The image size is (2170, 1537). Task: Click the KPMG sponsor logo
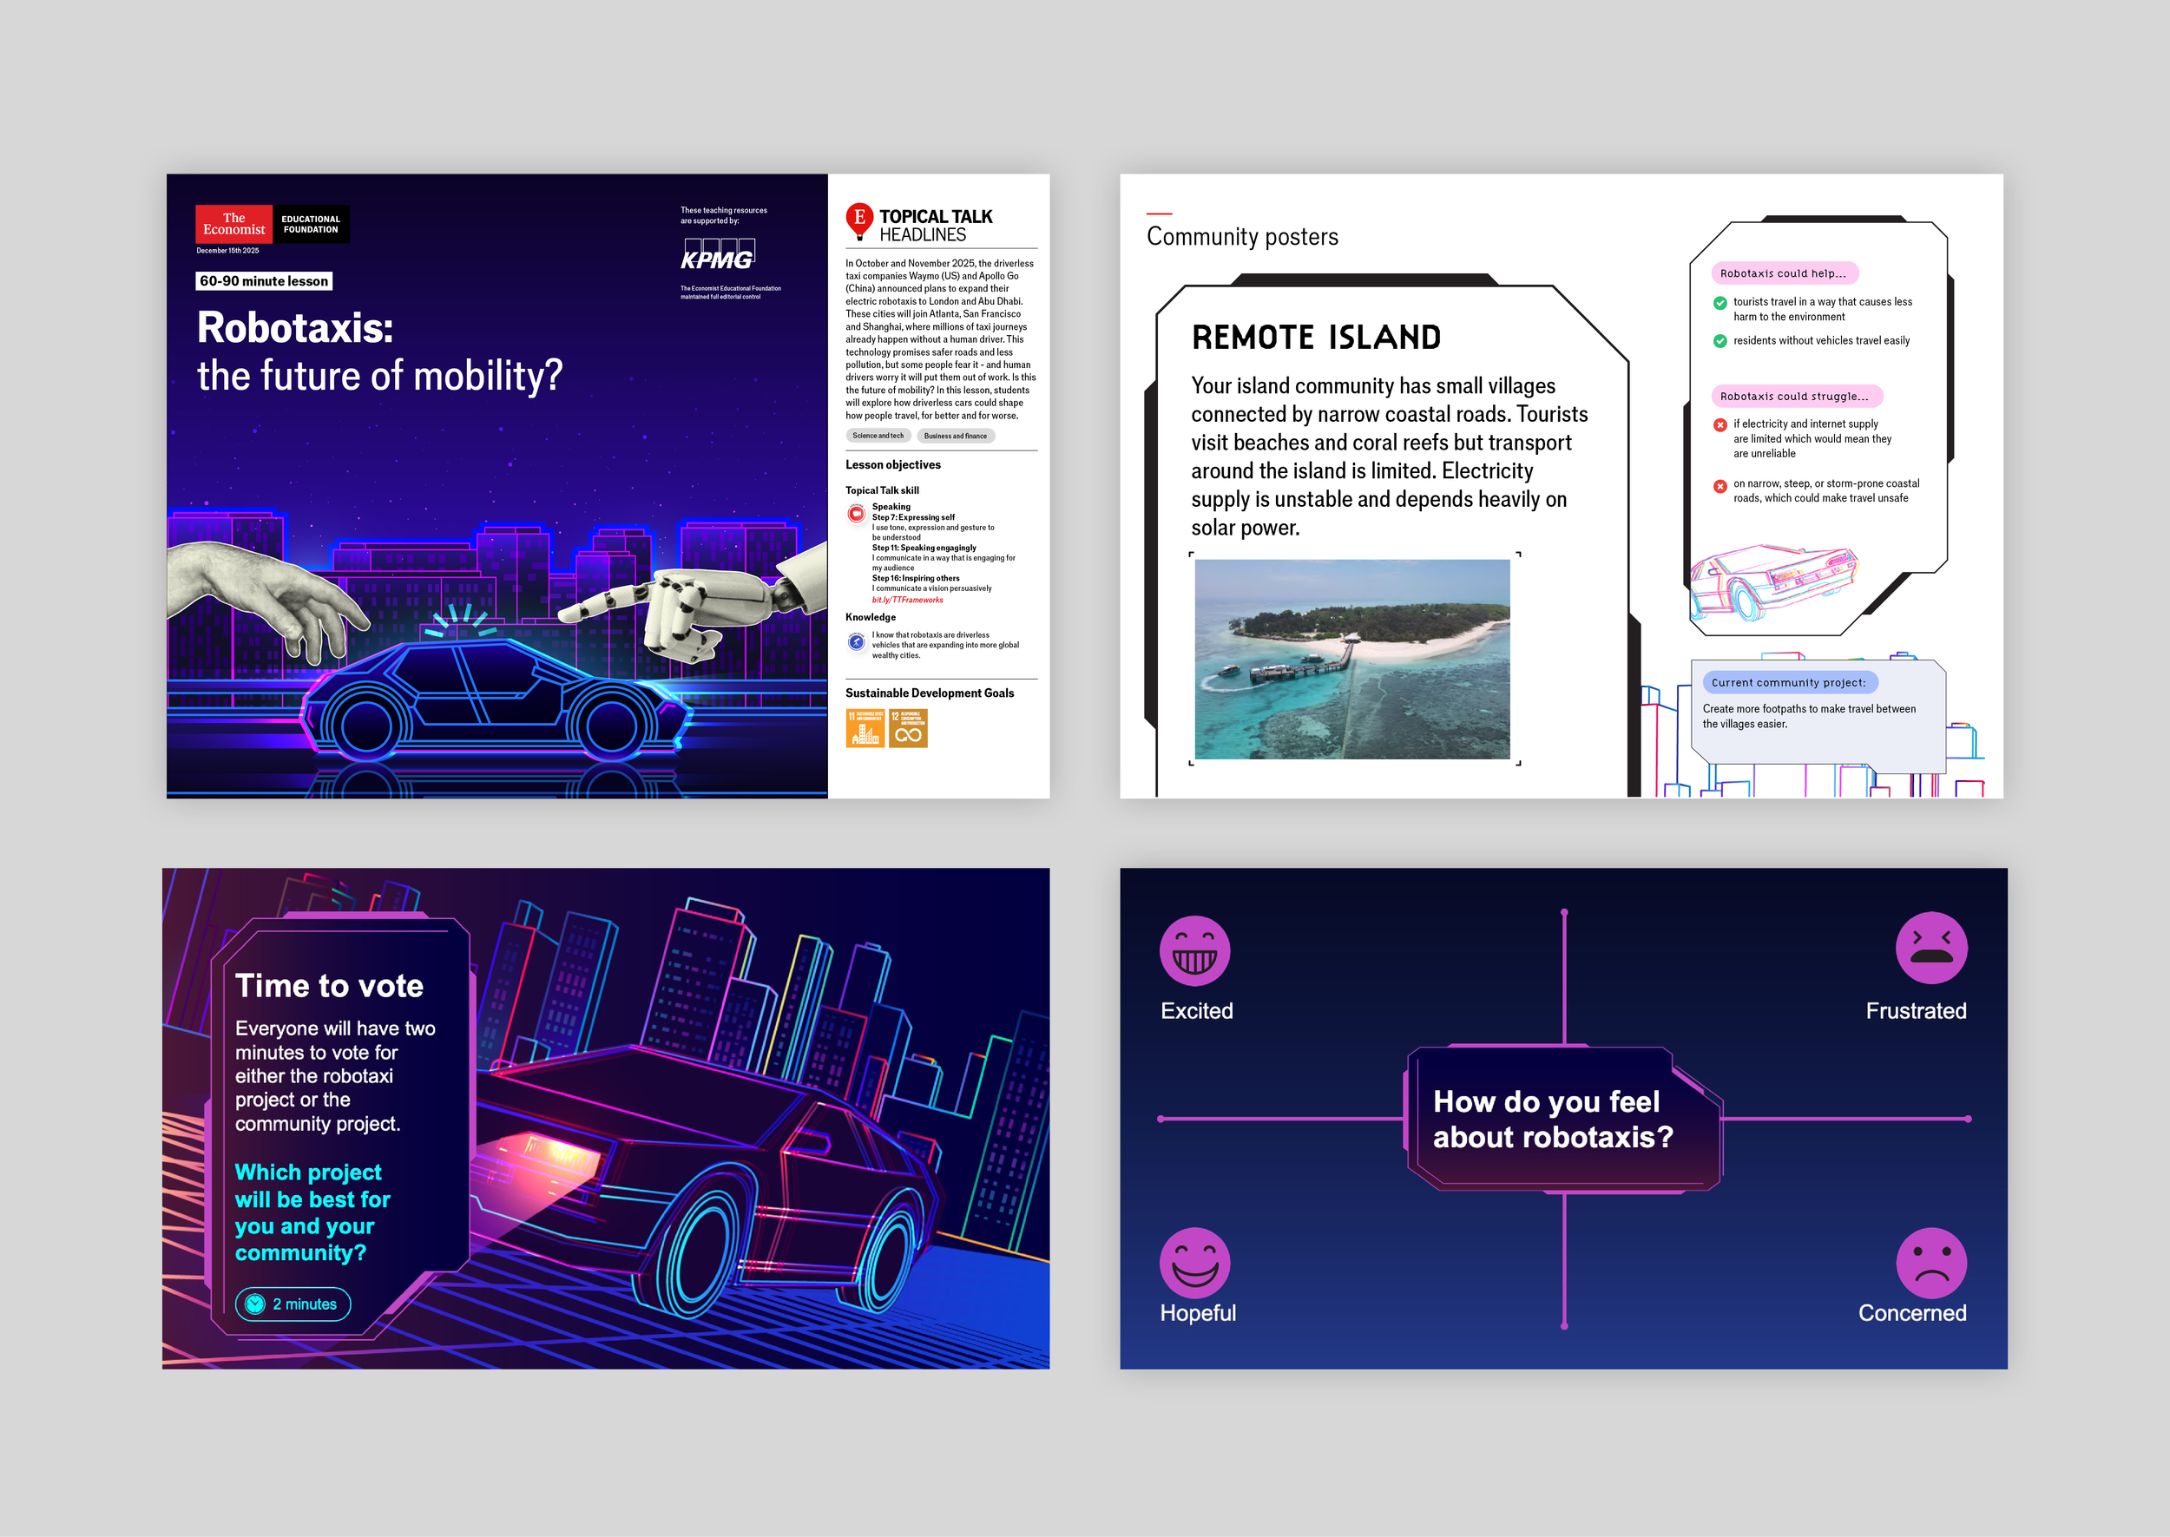point(717,255)
